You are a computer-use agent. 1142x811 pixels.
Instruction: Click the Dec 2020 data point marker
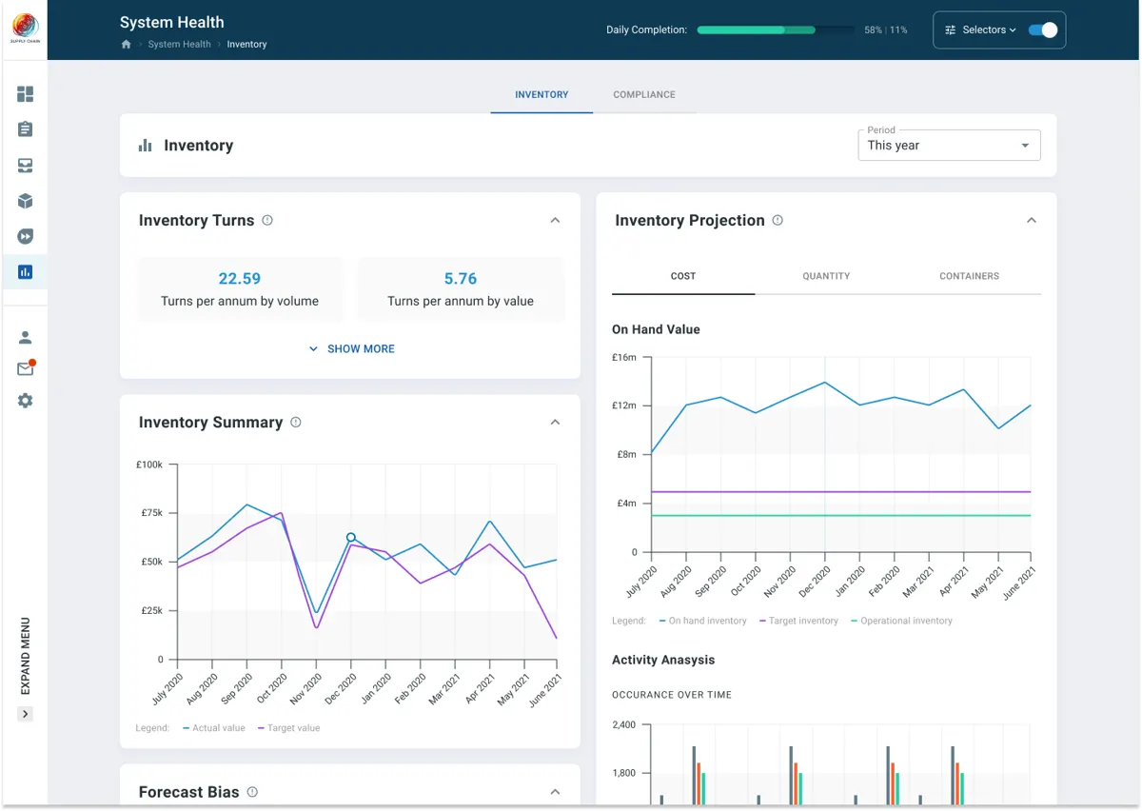point(351,538)
